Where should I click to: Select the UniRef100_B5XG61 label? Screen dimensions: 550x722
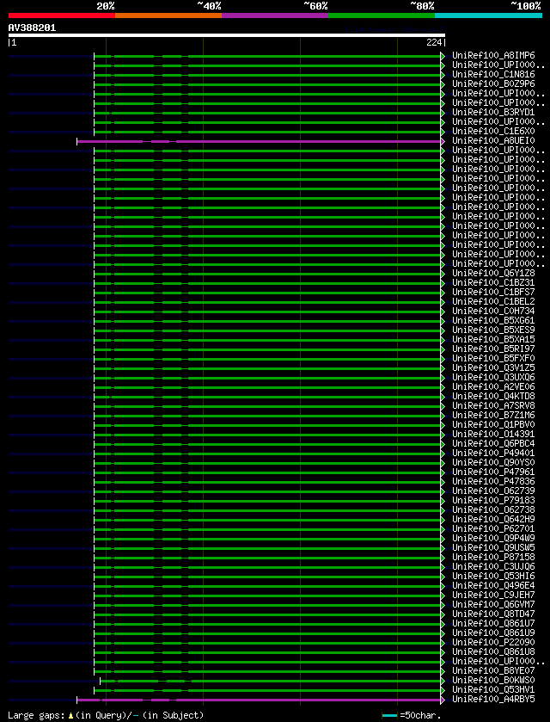coord(493,321)
